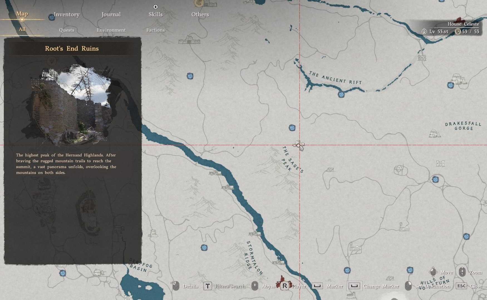This screenshot has height=300, width=487.
Task: Click the Drakesfall Gorge map label
Action: coord(463,126)
